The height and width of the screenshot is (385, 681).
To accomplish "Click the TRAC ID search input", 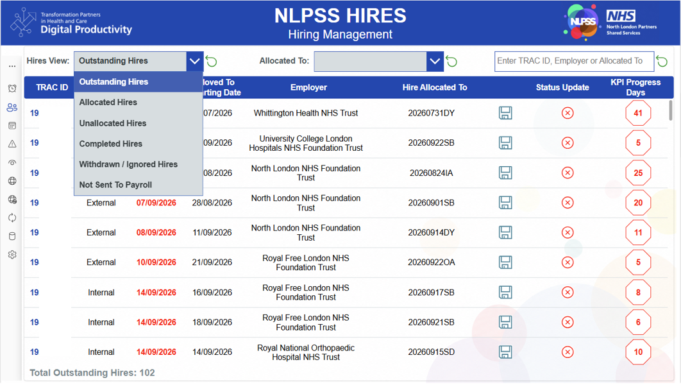I will [574, 61].
